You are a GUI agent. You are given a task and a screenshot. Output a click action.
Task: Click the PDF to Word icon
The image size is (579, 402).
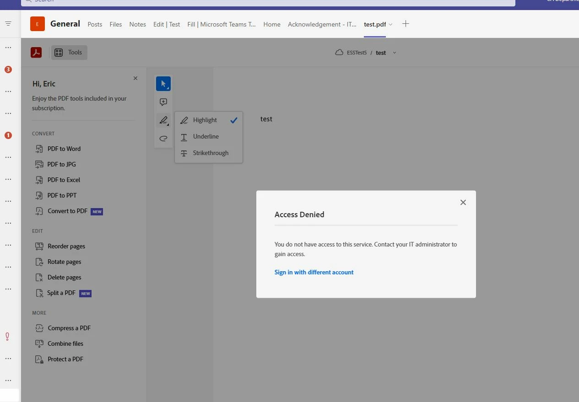point(39,149)
